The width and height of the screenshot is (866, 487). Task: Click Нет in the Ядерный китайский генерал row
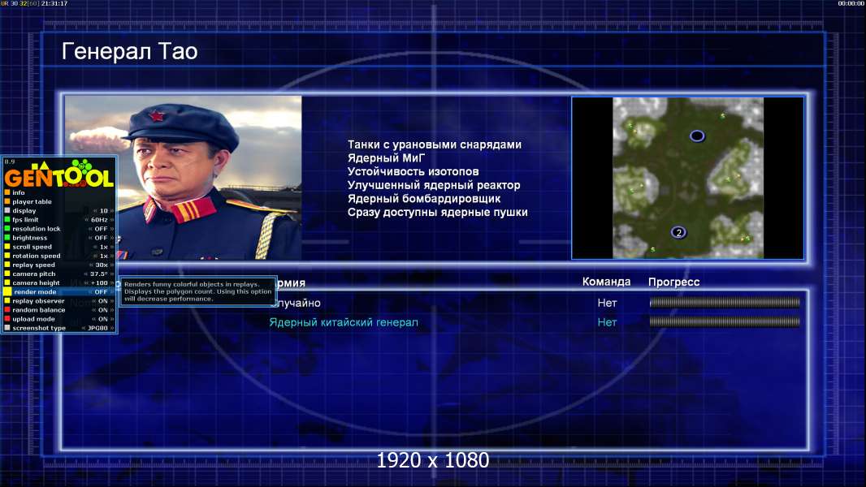click(x=607, y=322)
